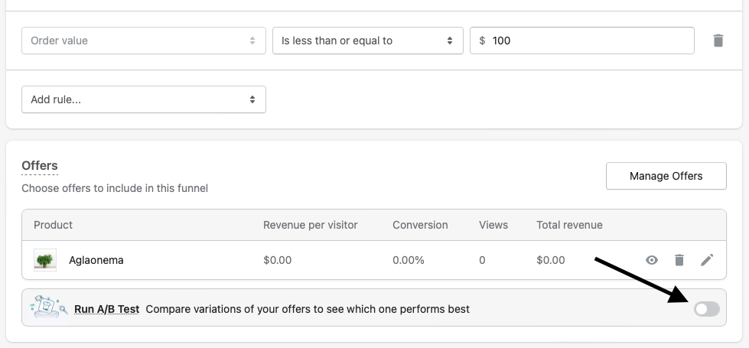Viewport: 749px width, 348px height.
Task: Click the Conversion column header
Action: pyautogui.click(x=420, y=225)
